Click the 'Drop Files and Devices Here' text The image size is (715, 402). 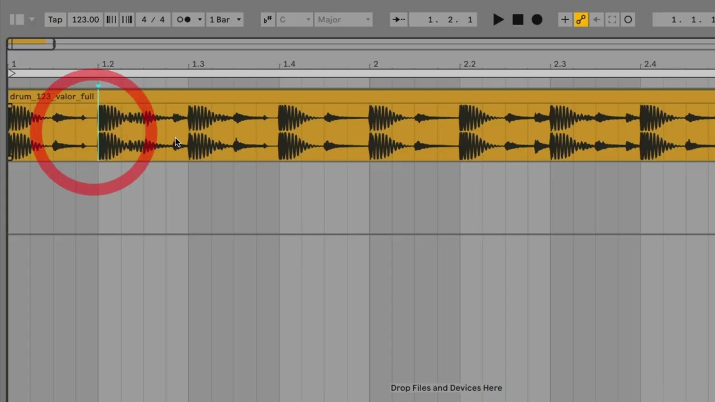[x=446, y=387]
